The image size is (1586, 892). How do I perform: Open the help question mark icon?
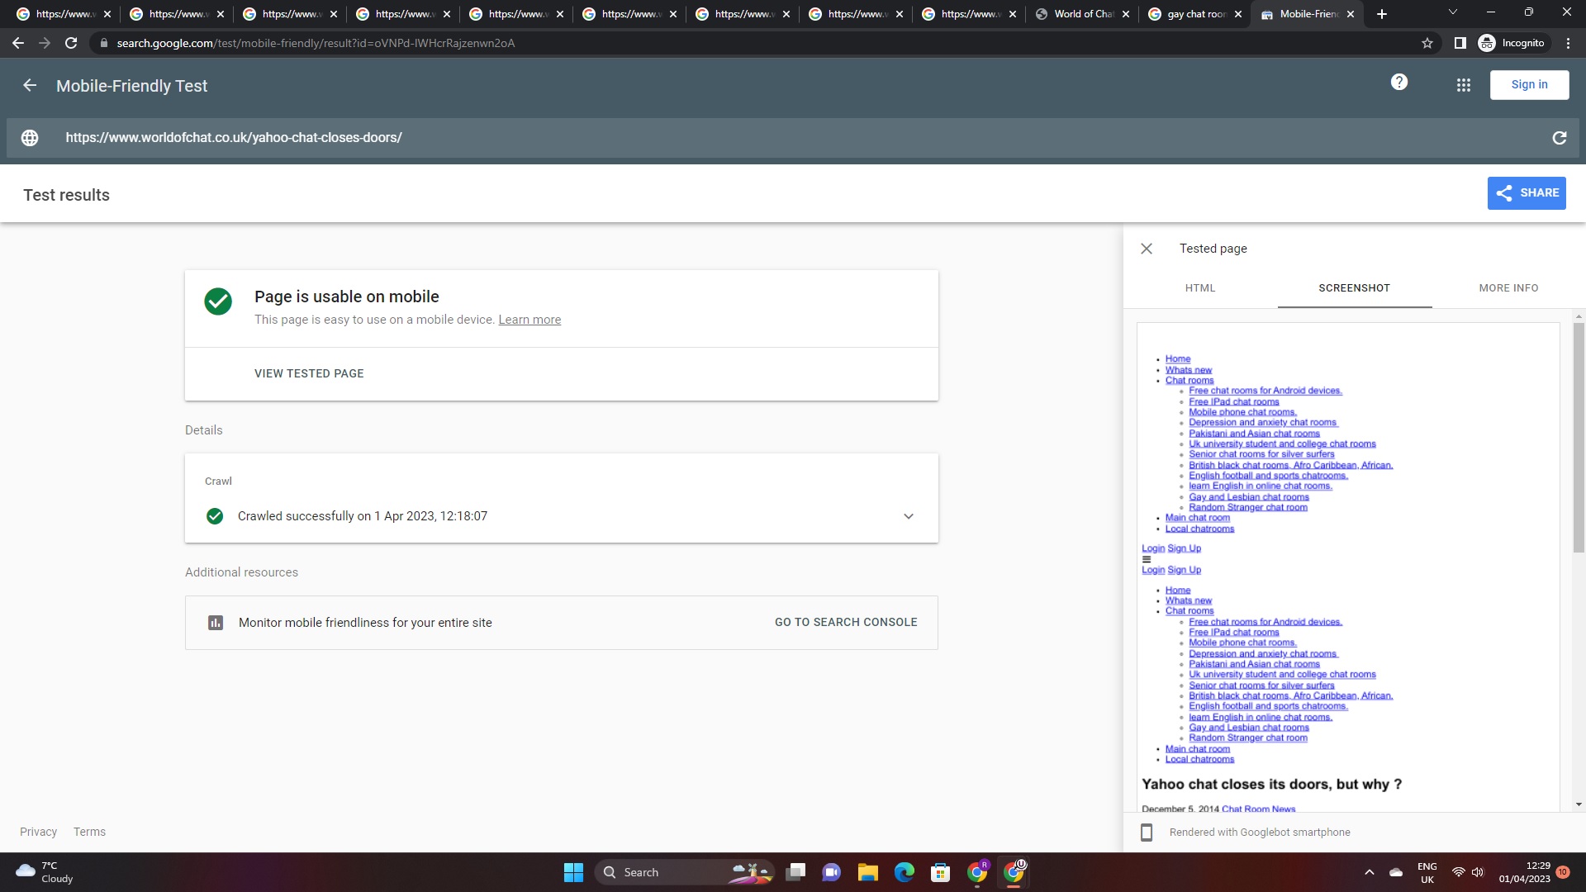1399,82
